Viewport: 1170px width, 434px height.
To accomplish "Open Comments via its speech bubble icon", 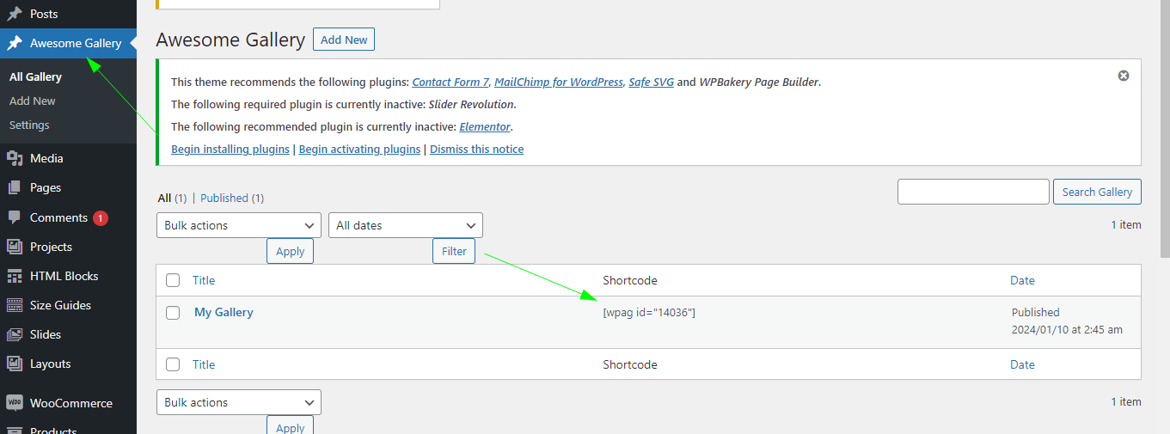I will click(x=15, y=217).
